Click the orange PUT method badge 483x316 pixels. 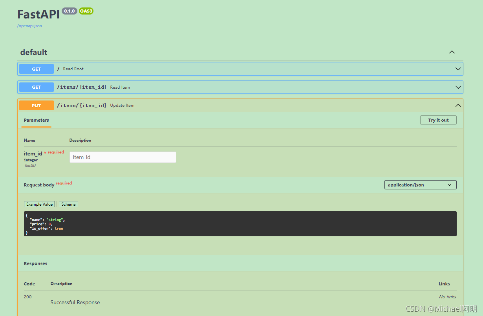[37, 105]
